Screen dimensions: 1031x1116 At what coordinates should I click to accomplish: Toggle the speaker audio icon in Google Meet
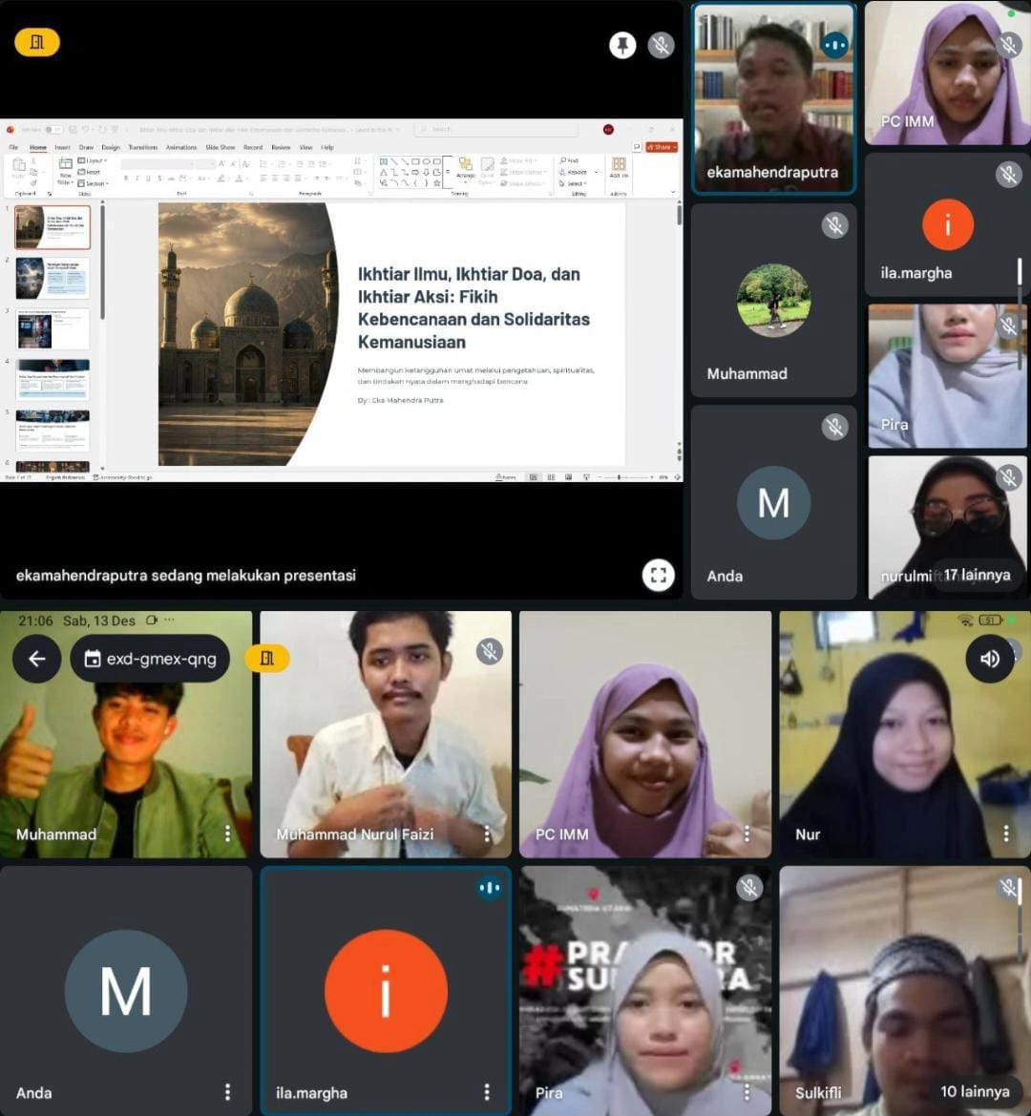point(991,659)
